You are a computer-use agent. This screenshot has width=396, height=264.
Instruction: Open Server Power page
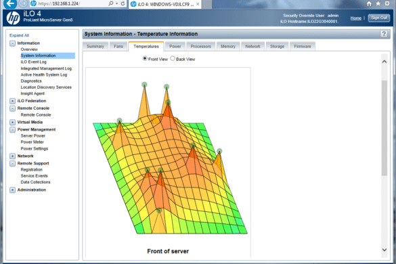click(33, 136)
